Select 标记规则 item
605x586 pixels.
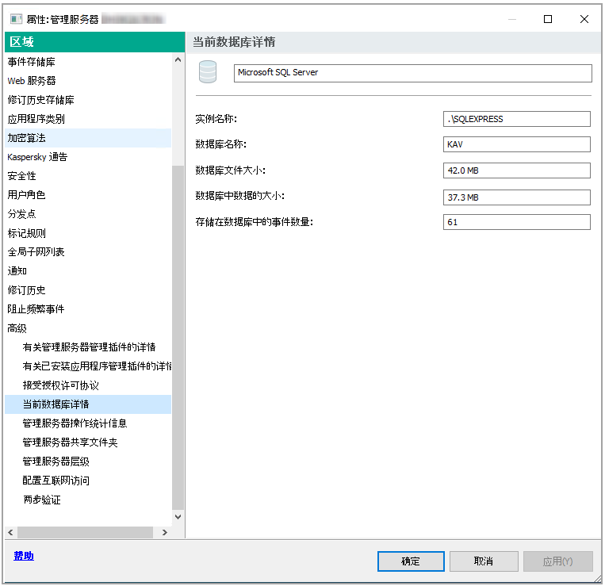pos(88,233)
